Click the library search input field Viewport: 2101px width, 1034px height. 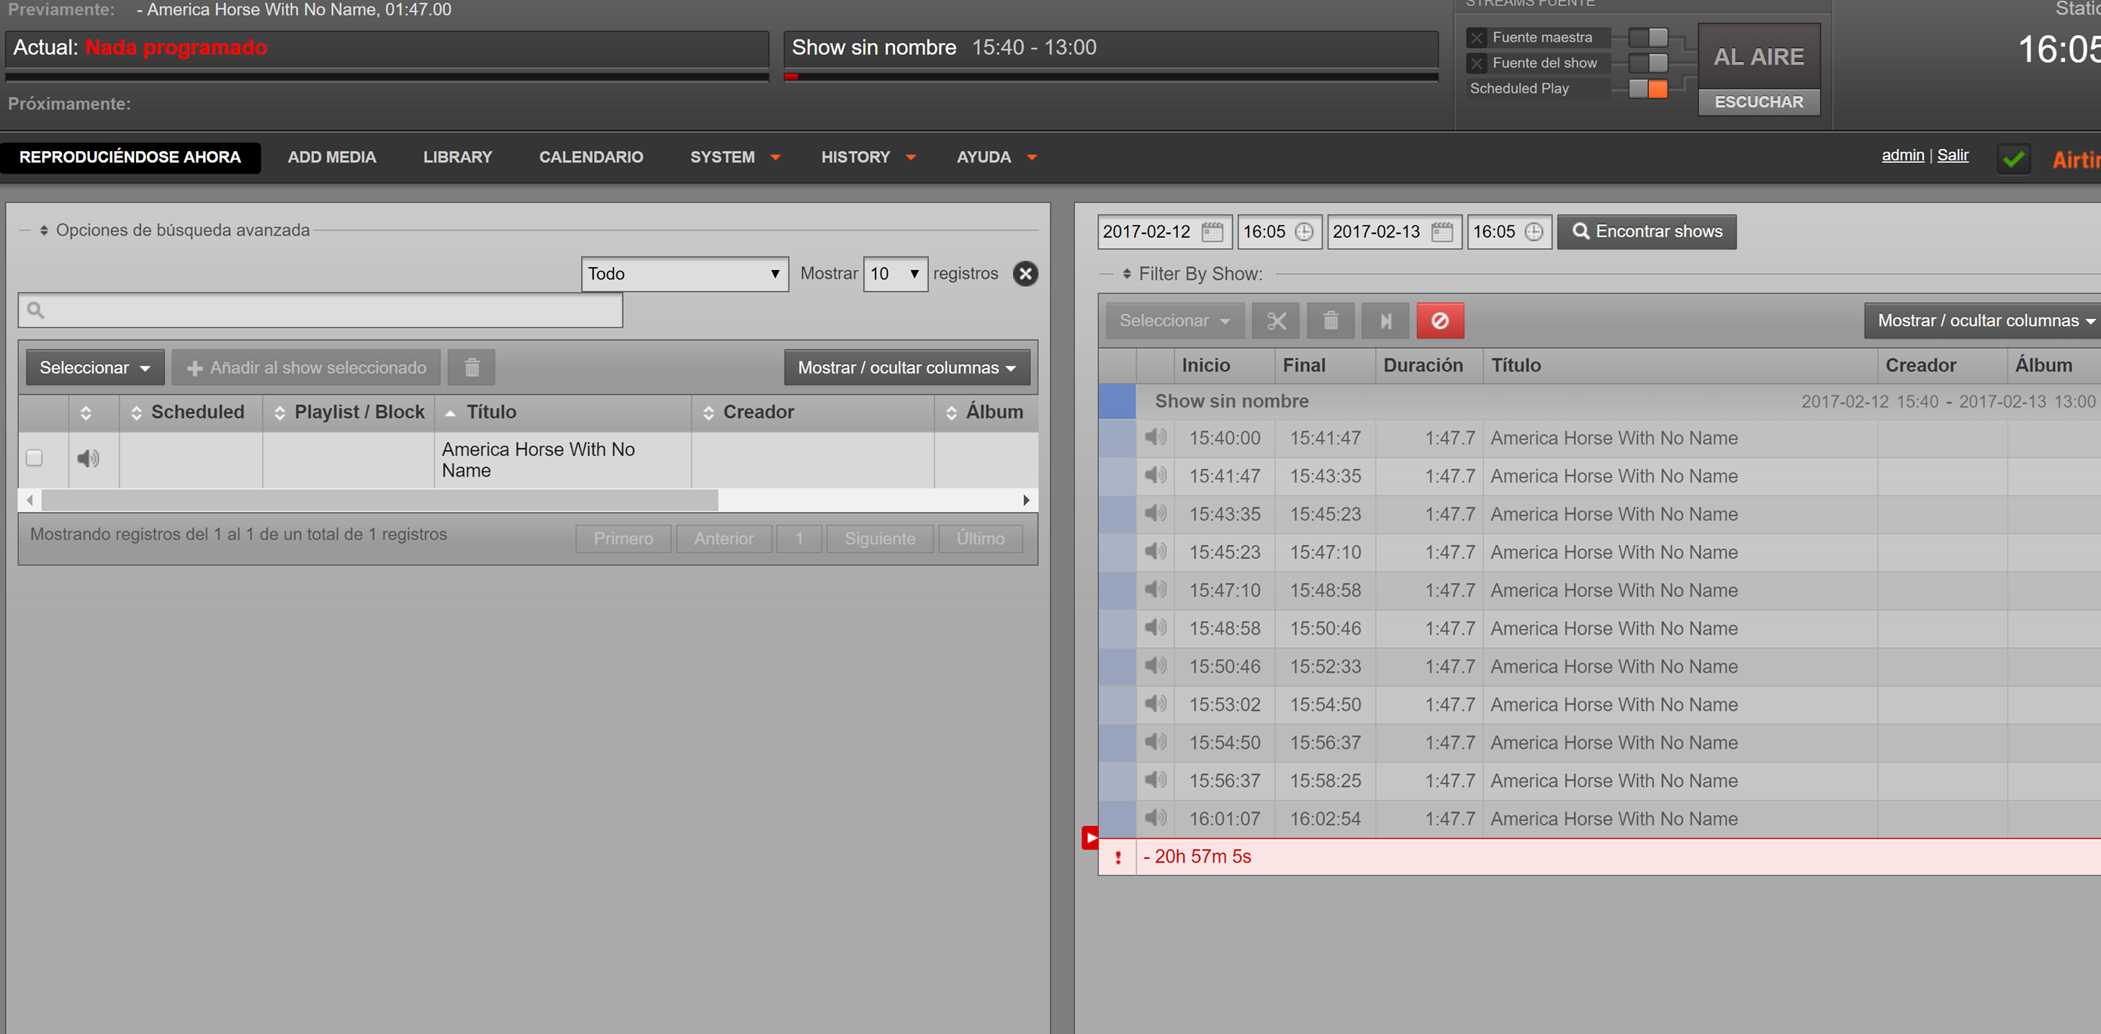(320, 310)
